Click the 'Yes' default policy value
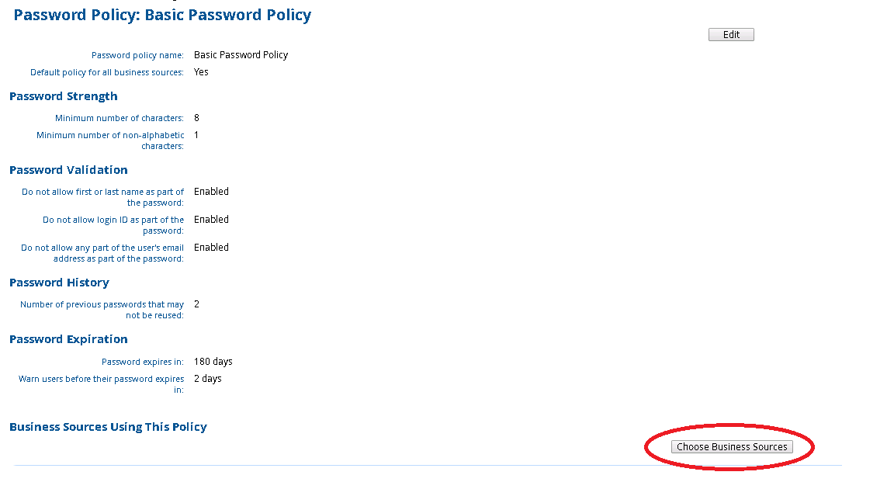 pos(201,72)
